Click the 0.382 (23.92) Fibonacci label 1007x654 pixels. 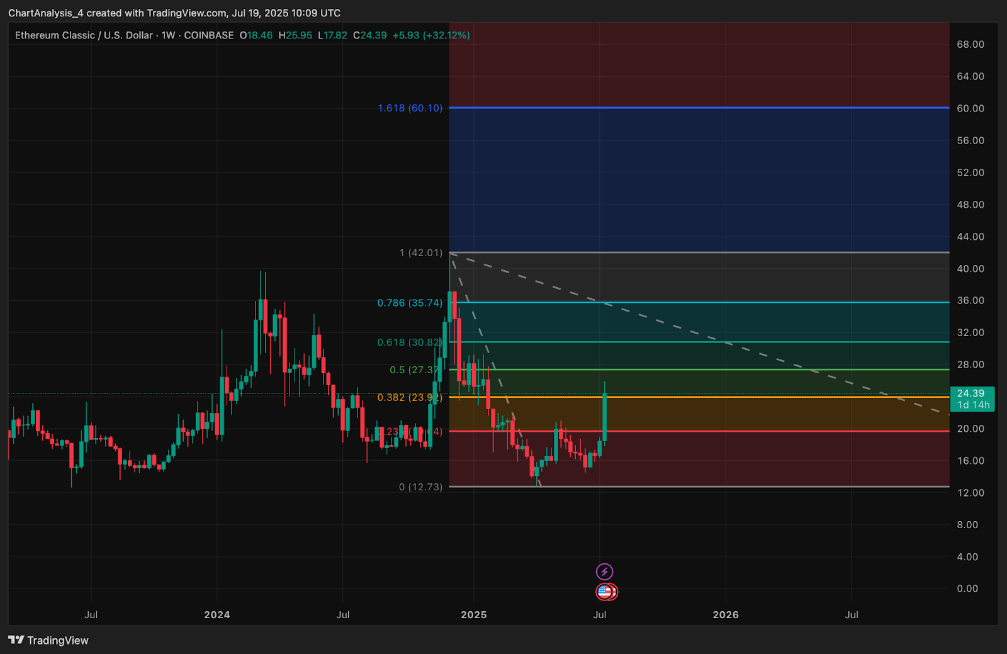[x=410, y=397]
